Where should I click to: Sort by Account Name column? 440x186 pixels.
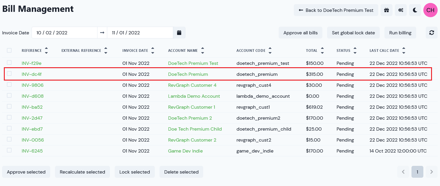[x=202, y=51]
